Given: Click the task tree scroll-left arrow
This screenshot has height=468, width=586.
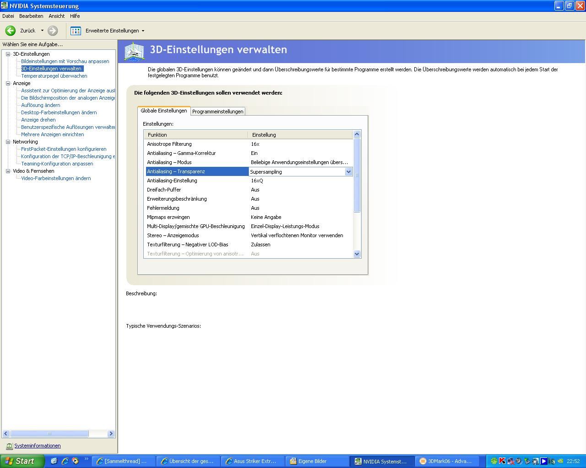Looking at the screenshot, I should 6,433.
